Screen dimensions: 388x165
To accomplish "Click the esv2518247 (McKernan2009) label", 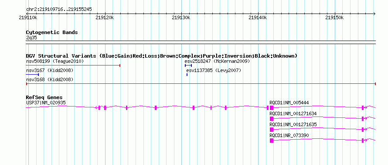I will point(217,61).
